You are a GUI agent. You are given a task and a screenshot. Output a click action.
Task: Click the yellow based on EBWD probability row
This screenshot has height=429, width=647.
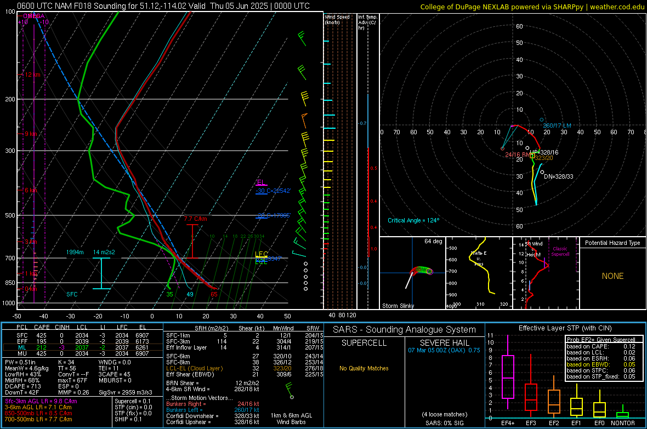(x=601, y=365)
